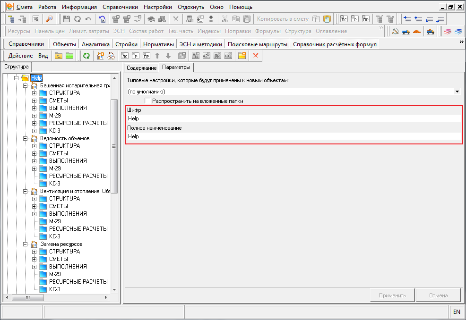Open the Вид menu button
Viewport: 466px width, 320px height.
tap(43, 56)
